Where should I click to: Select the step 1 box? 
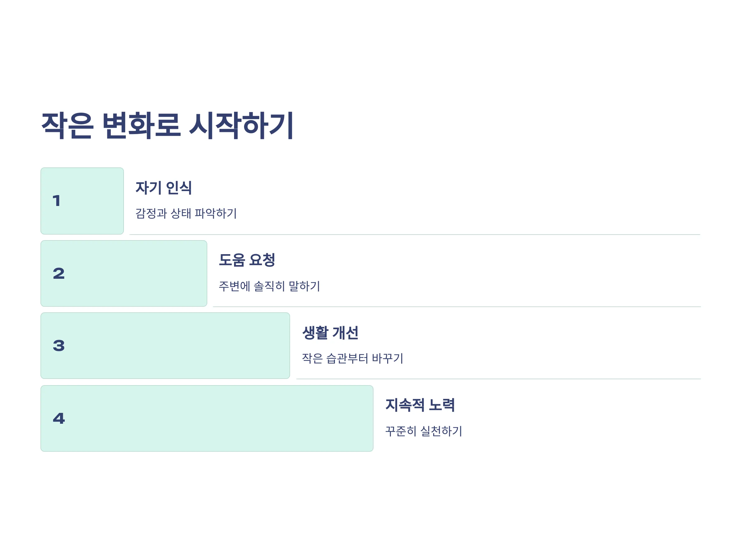pyautogui.click(x=82, y=201)
